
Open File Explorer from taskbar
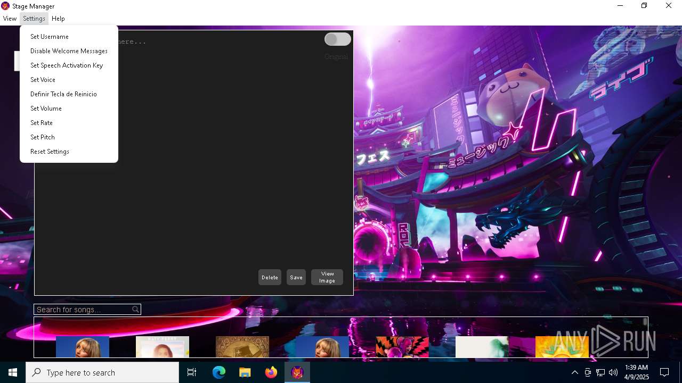(x=245, y=372)
